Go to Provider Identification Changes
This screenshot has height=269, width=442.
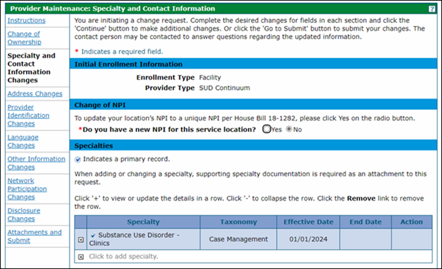pos(28,115)
